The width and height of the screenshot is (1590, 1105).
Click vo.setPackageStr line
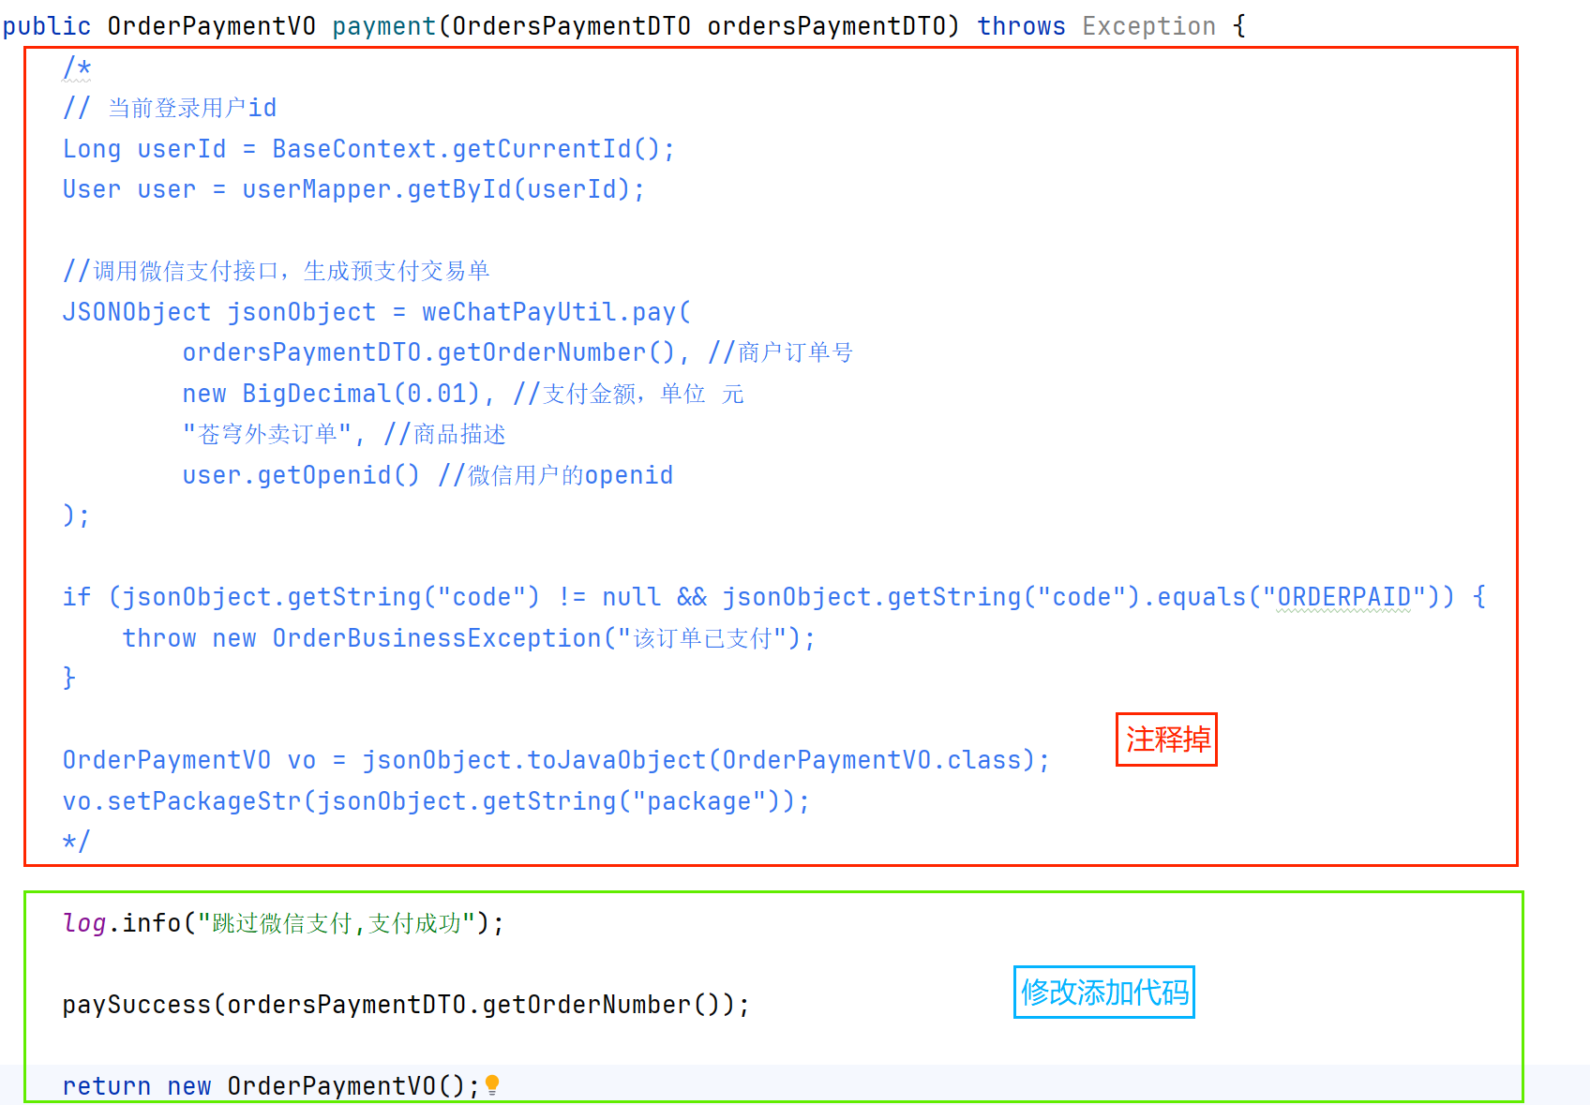pos(436,801)
